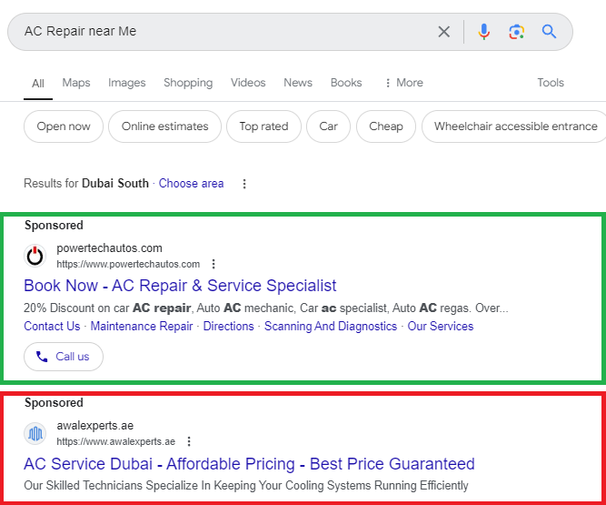This screenshot has width=606, height=505.
Task: Open the three-dot menu next to awalexperts.ae URL
Action: (x=189, y=441)
